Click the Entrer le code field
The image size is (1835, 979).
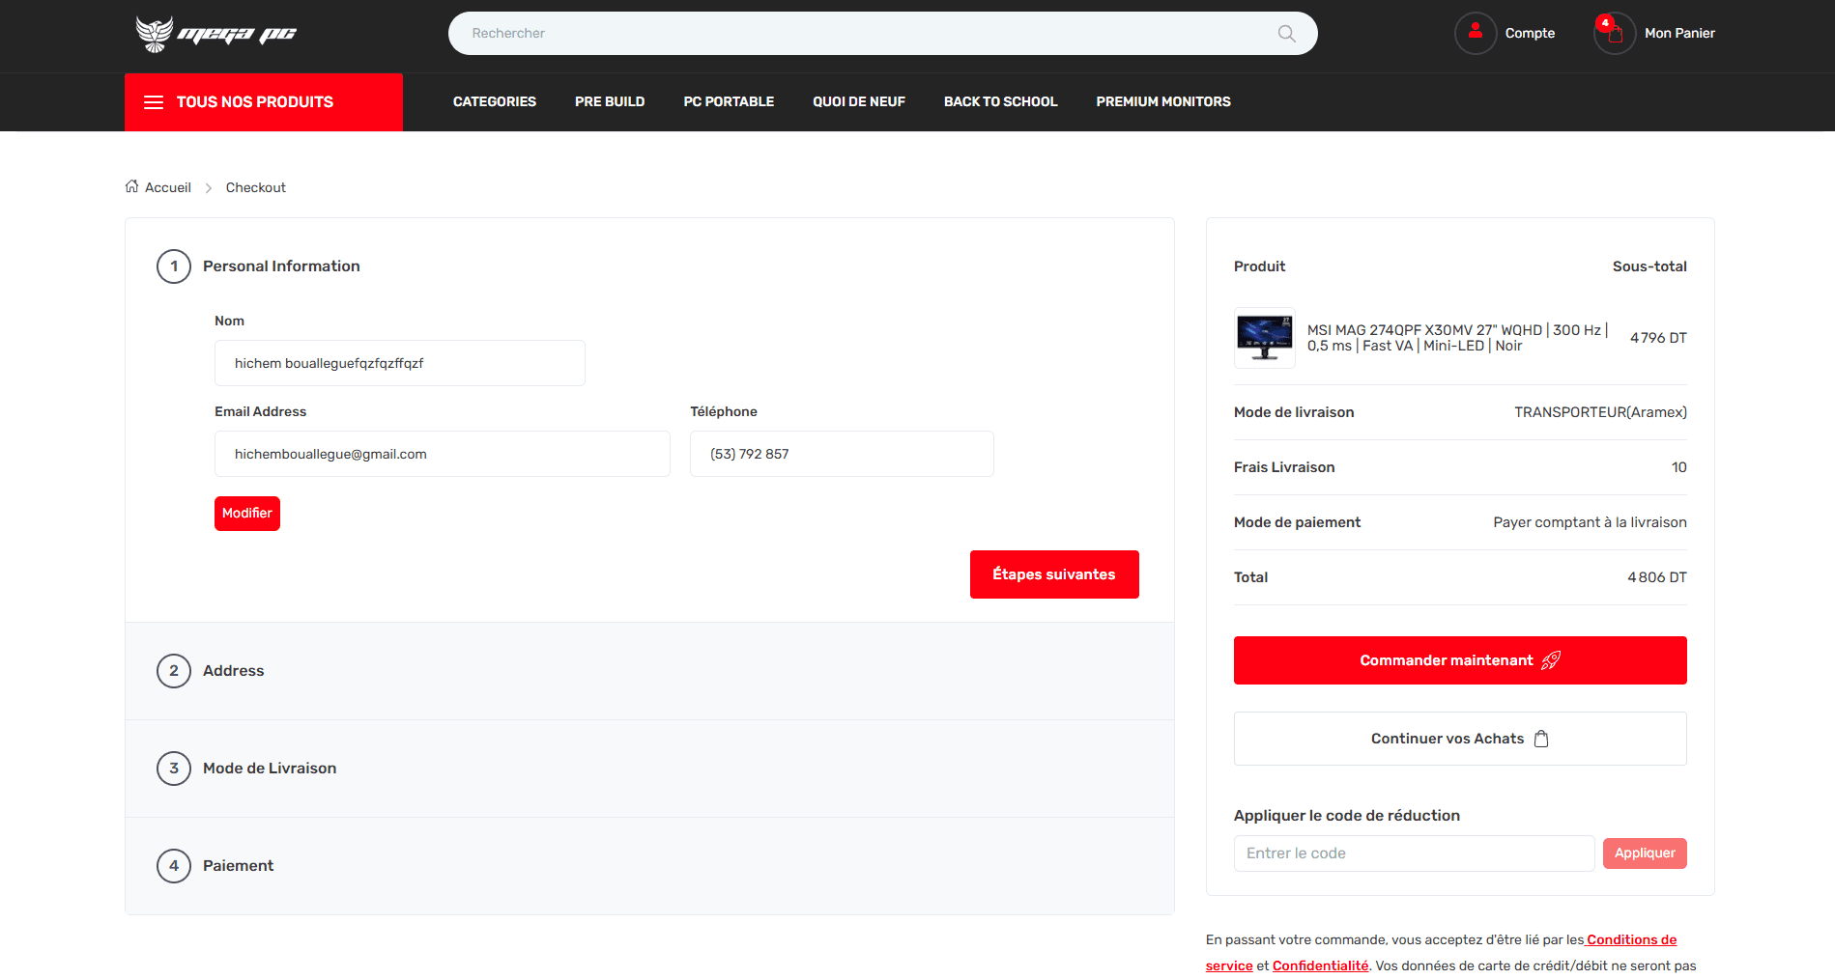click(x=1414, y=853)
